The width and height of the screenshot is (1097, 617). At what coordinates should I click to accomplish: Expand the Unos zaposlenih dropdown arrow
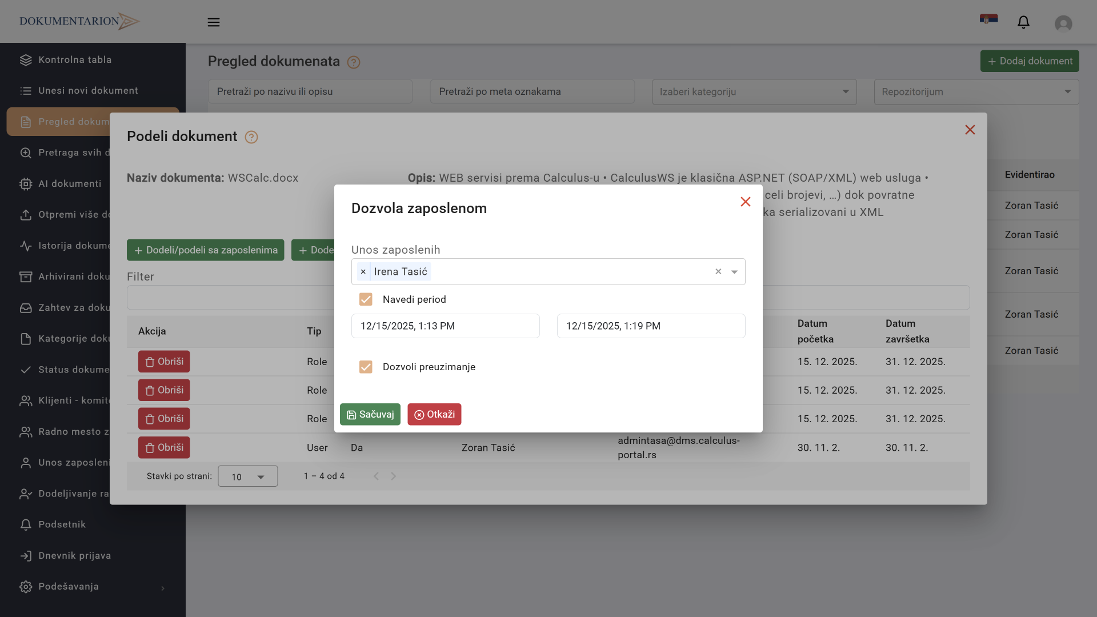point(735,272)
